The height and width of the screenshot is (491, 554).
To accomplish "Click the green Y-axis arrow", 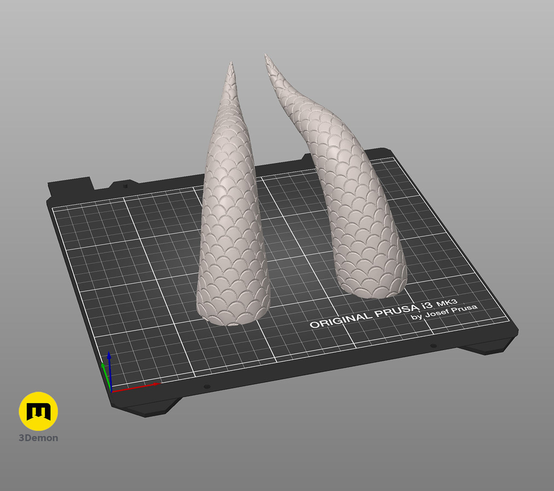I will 106,376.
